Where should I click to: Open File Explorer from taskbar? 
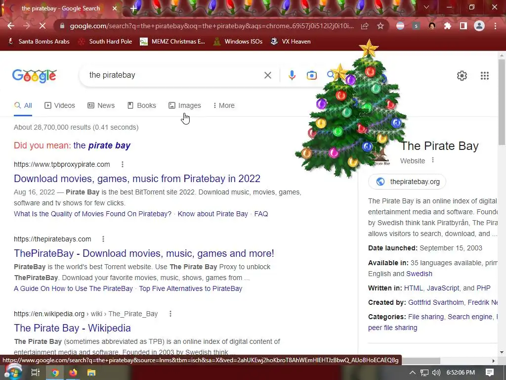click(91, 373)
